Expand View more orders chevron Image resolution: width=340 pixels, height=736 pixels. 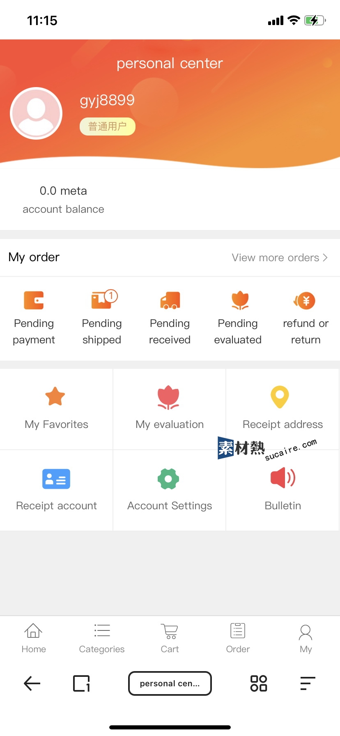[325, 258]
